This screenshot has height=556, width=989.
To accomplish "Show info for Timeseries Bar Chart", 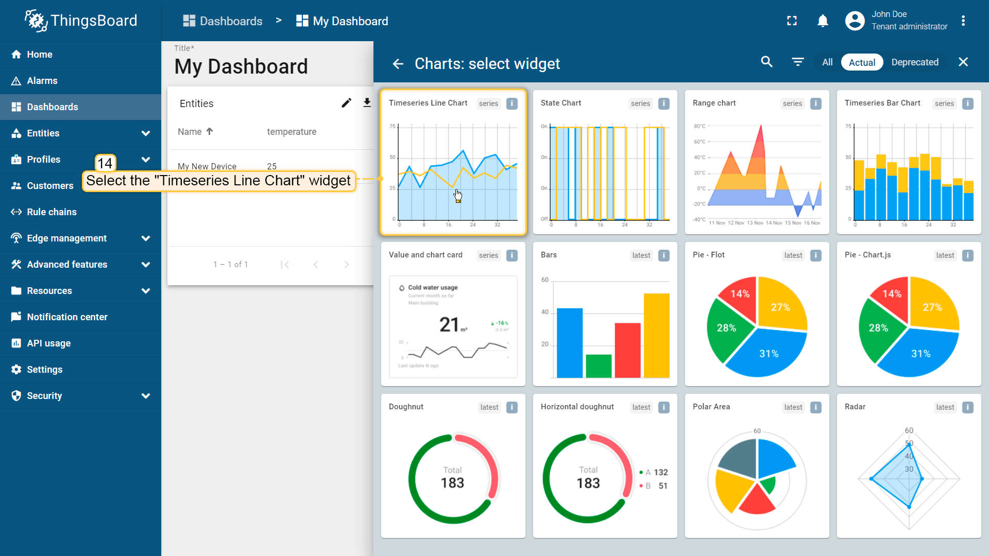I will click(x=967, y=103).
